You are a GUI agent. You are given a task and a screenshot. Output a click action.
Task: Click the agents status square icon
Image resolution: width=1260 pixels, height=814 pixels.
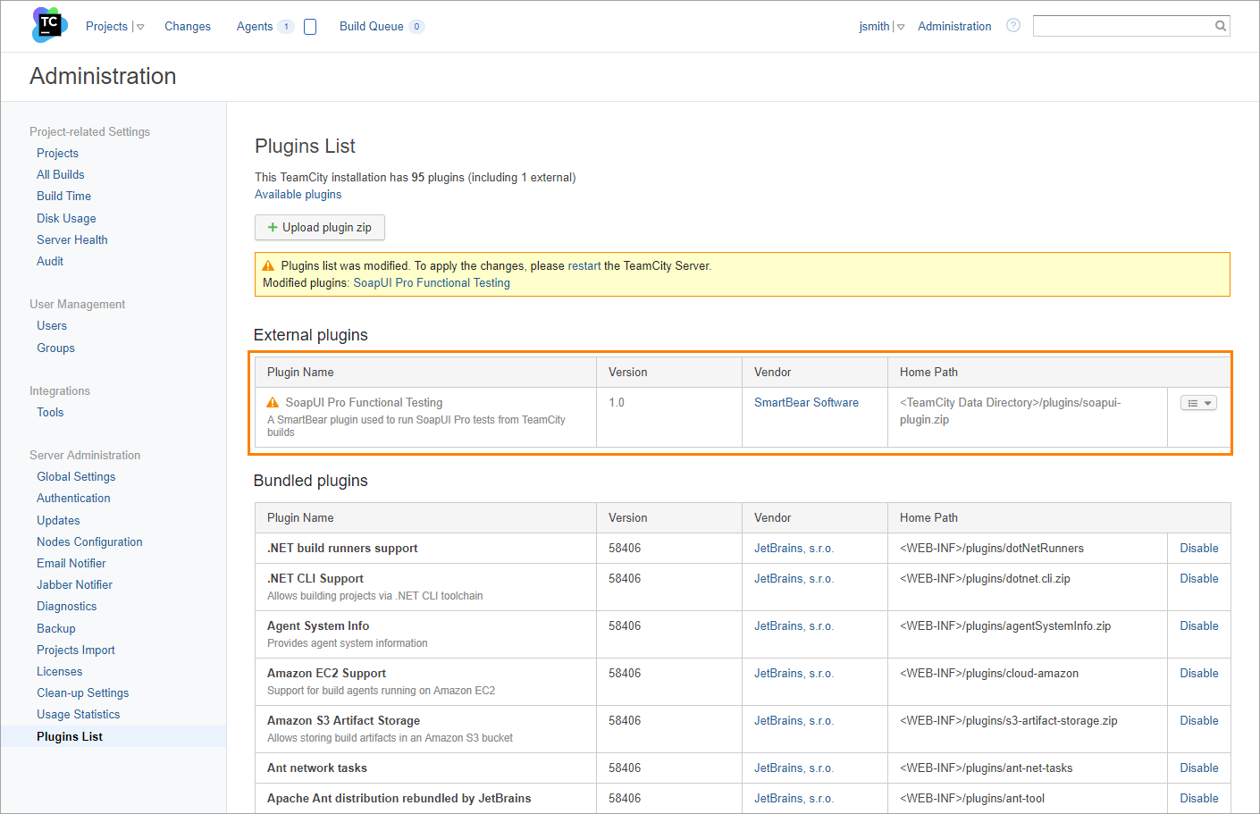[310, 27]
